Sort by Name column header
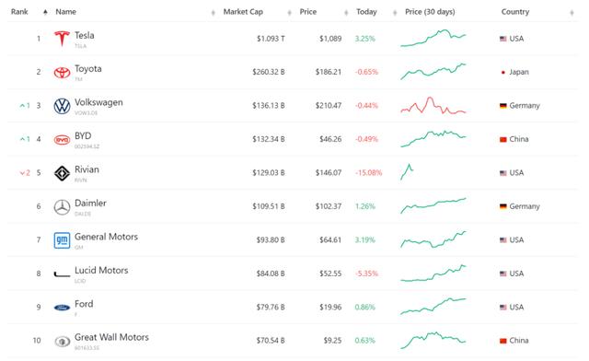Screen dimensions: 589x361 [65, 12]
